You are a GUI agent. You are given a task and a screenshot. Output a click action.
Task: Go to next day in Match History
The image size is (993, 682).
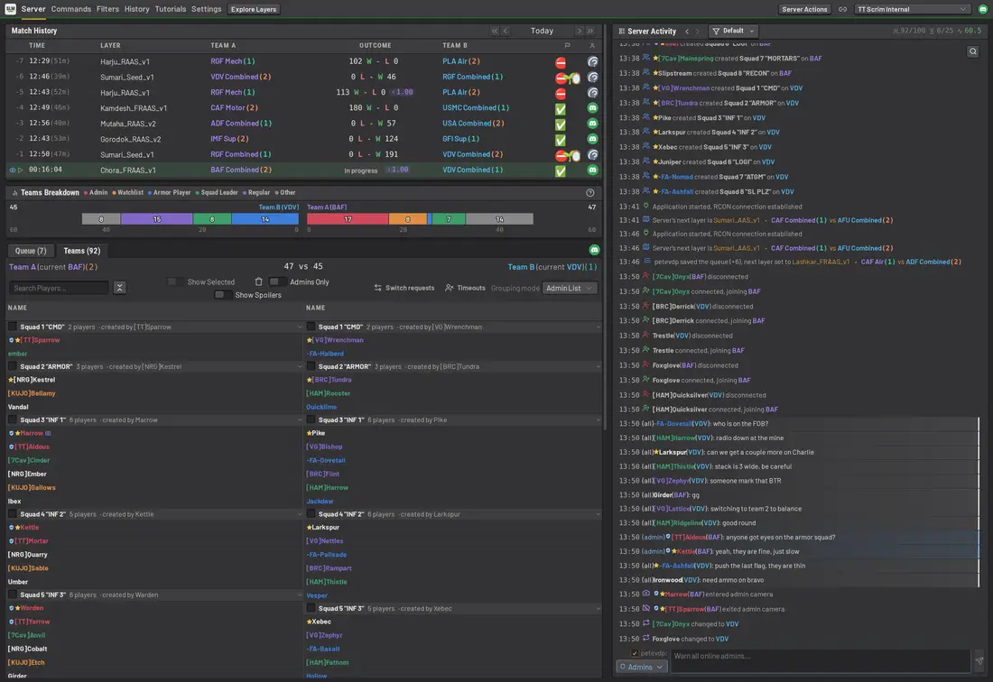click(x=578, y=31)
